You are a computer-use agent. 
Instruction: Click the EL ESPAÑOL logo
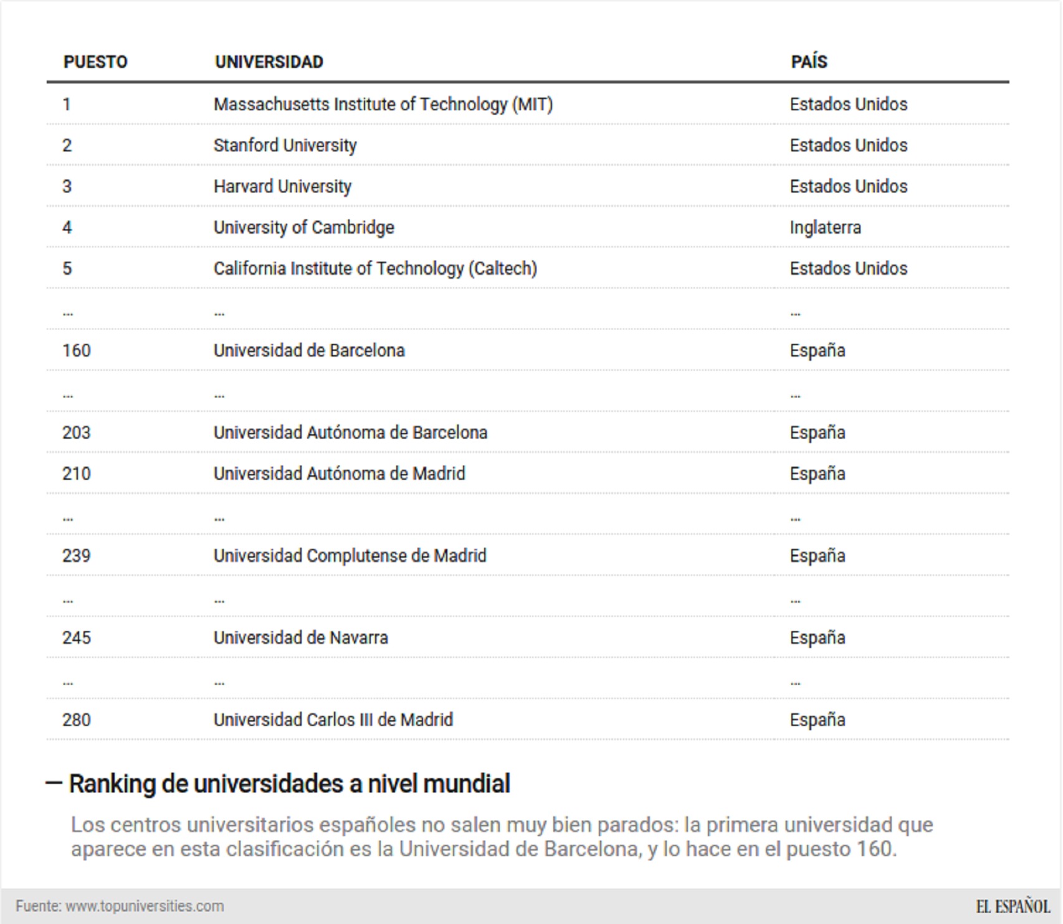pyautogui.click(x=1013, y=906)
